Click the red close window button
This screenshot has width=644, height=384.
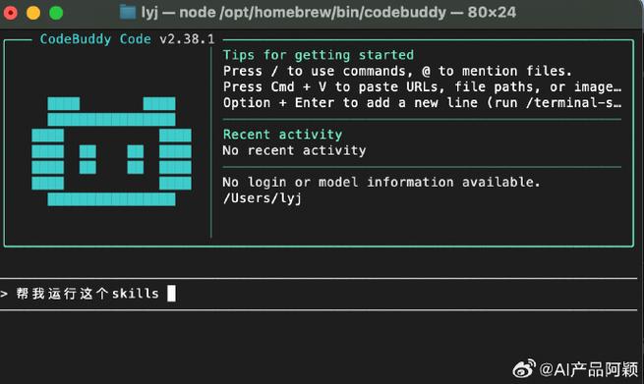click(x=10, y=13)
